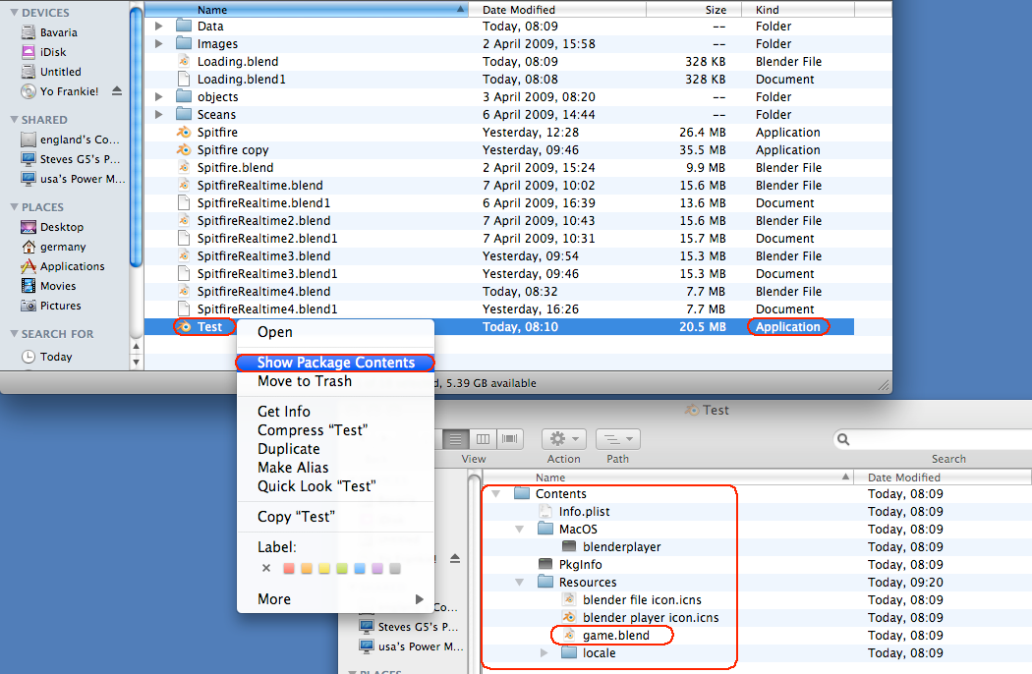This screenshot has height=674, width=1032.
Task: Open the Movies icon under Places
Action: [x=29, y=286]
